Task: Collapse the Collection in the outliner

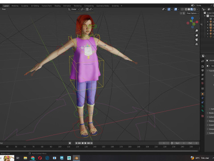Action: (205, 16)
